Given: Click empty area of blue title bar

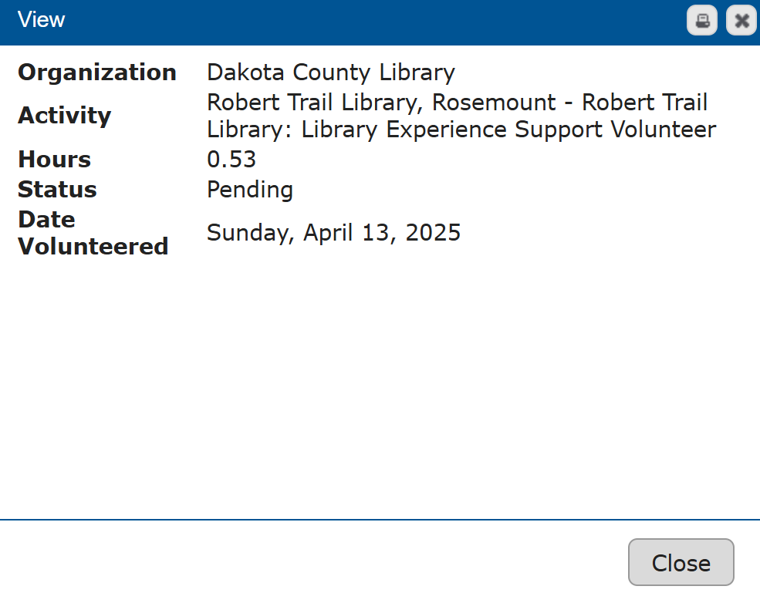Looking at the screenshot, I should click(370, 21).
